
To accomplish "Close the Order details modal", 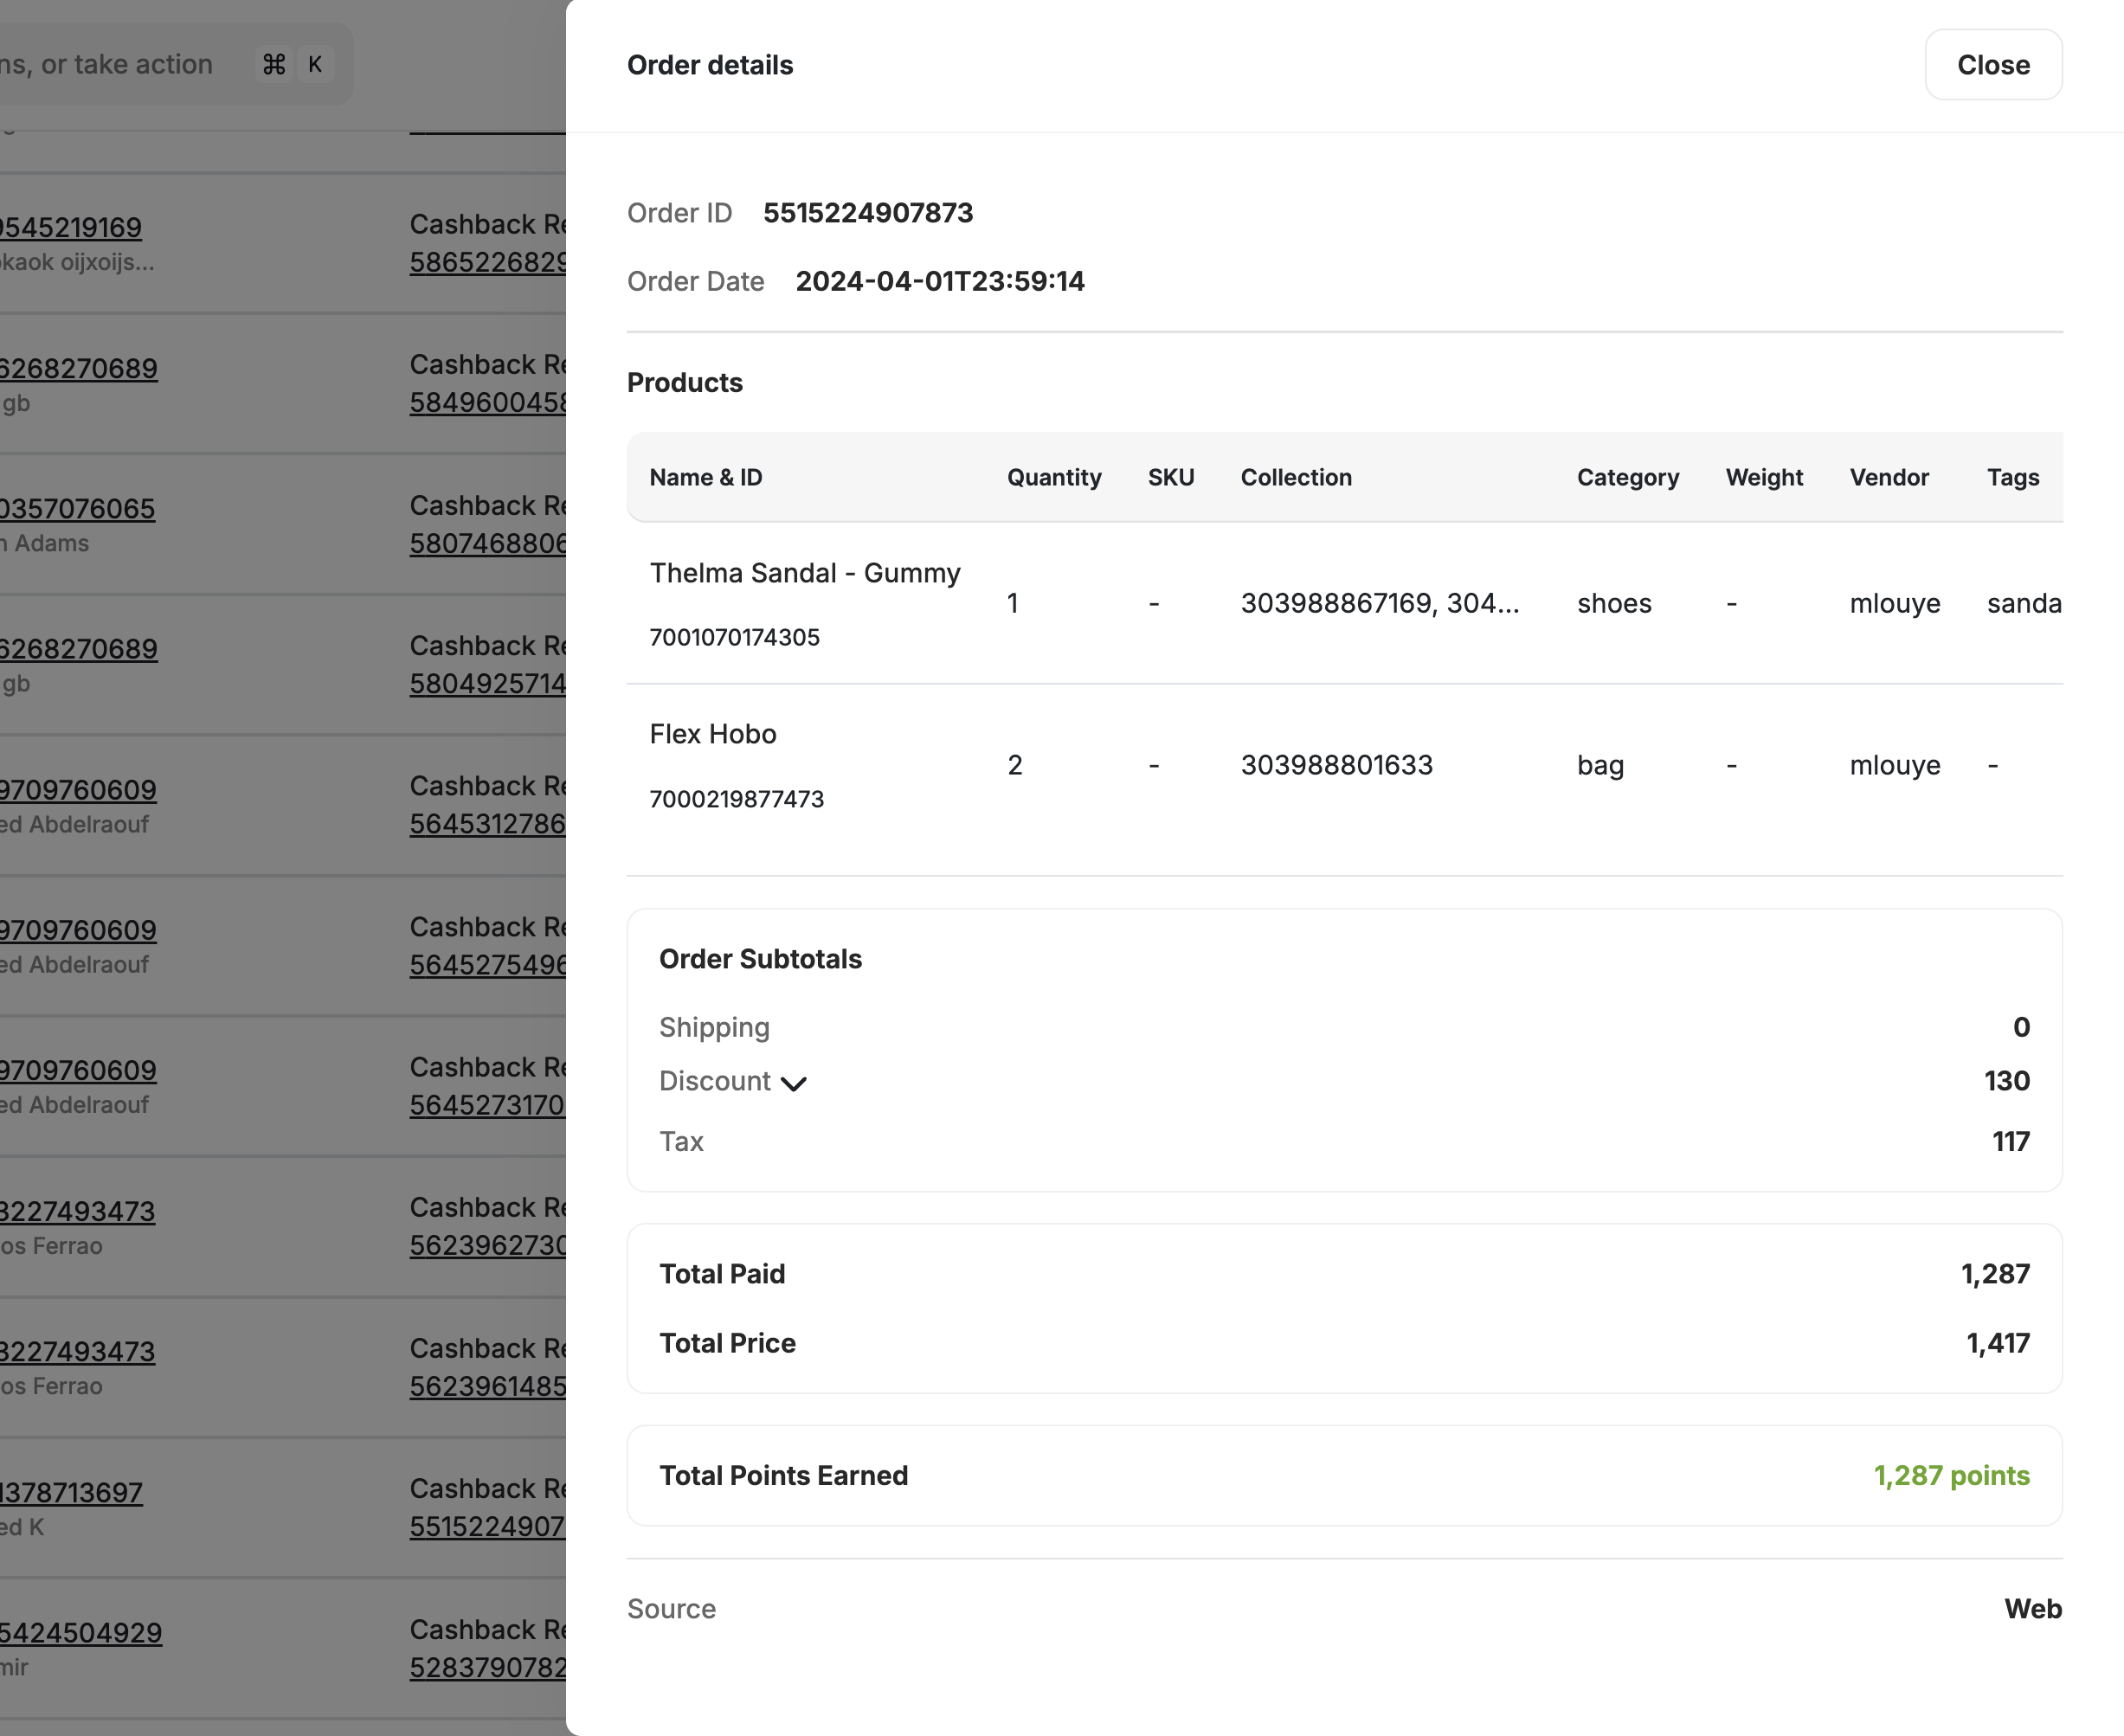I will click(1993, 64).
